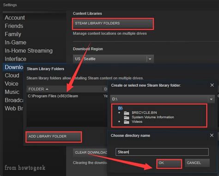Go to Voice settings
This screenshot has width=219, height=176.
(12, 84)
